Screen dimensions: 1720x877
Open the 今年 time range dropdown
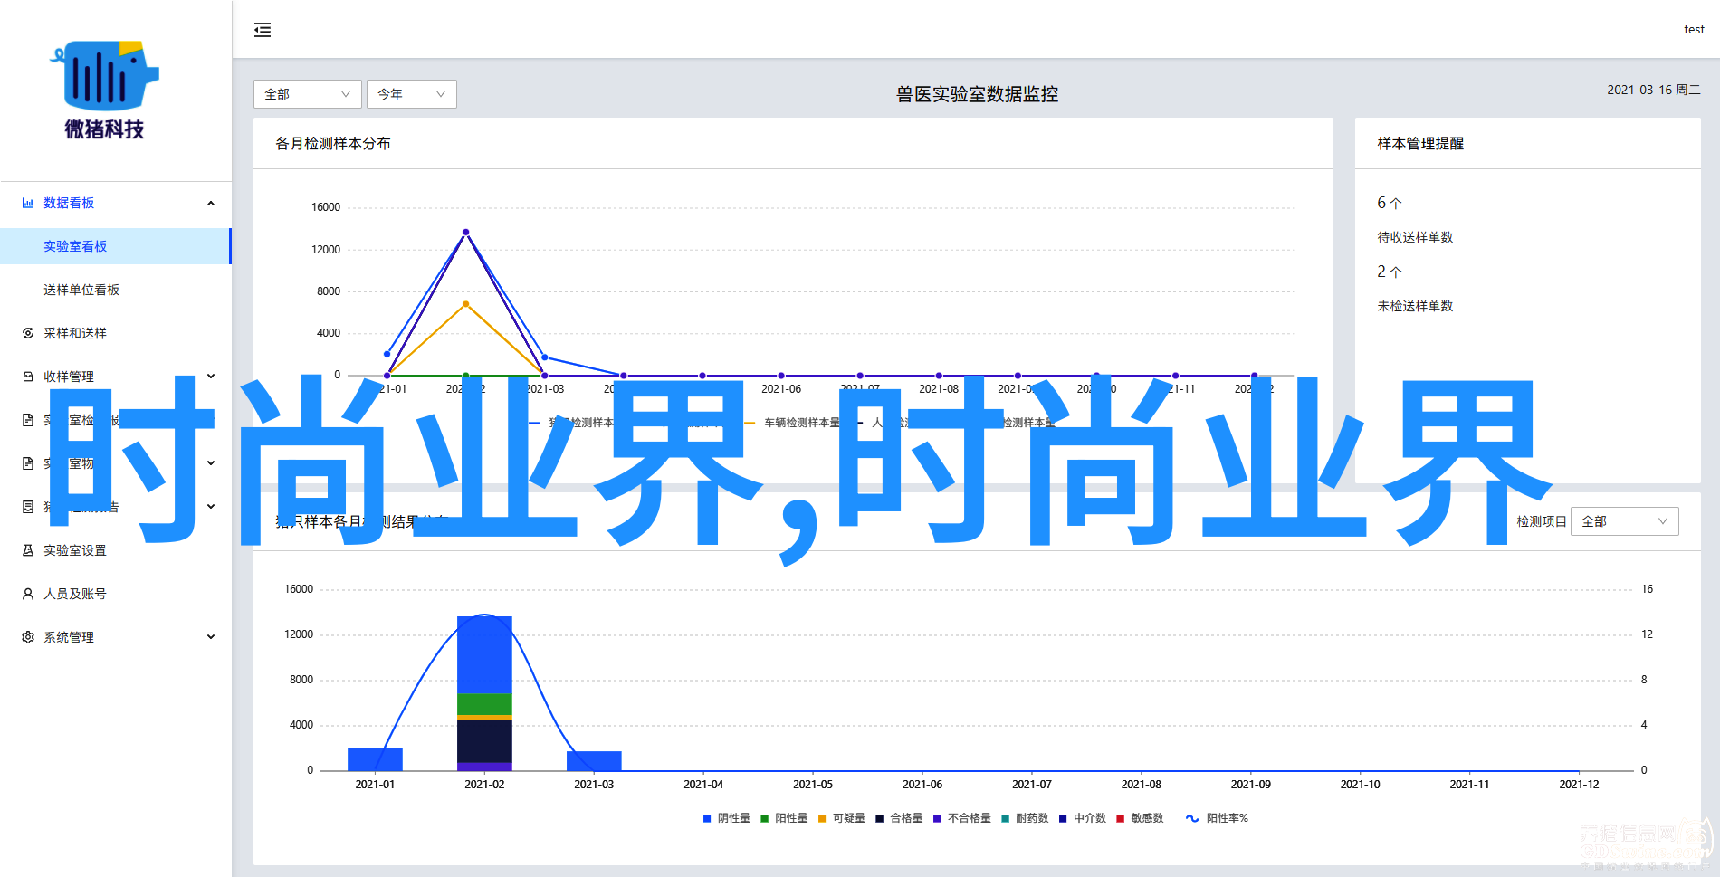click(x=411, y=94)
